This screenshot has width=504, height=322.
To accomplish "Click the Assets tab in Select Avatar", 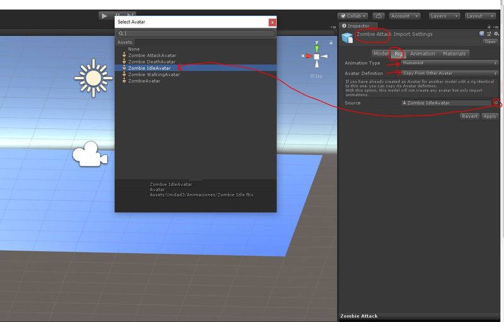I will click(125, 42).
